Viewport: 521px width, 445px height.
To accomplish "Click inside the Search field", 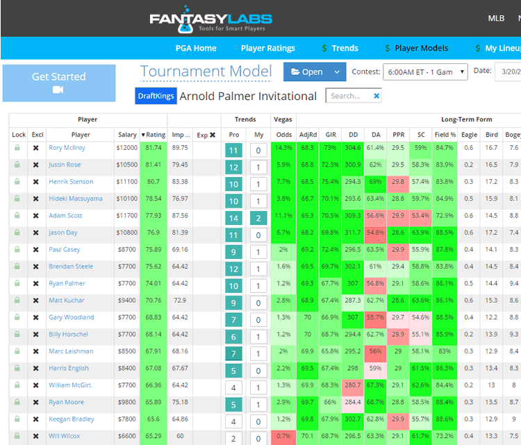I will click(349, 96).
